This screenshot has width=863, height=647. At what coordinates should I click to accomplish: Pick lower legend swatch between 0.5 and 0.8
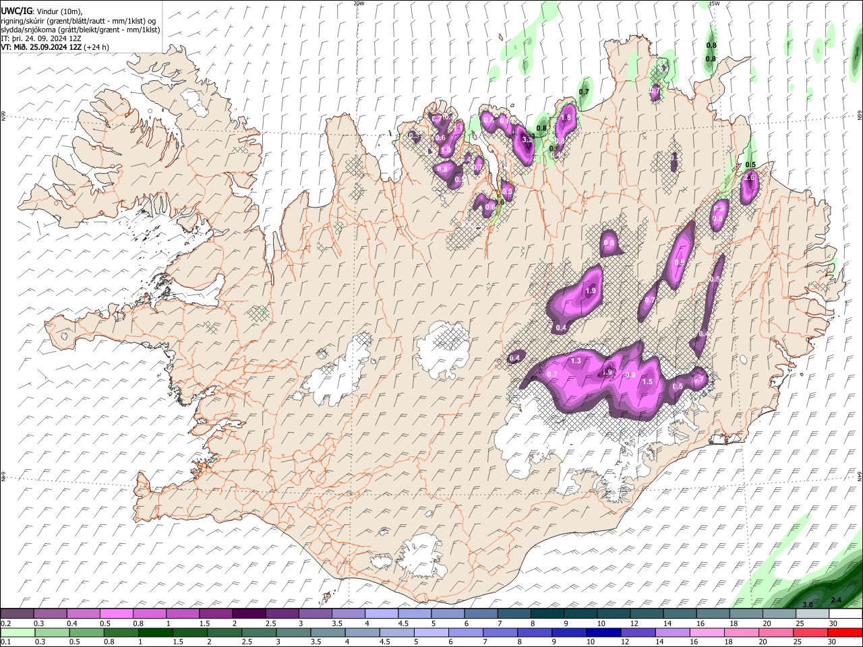point(86,633)
